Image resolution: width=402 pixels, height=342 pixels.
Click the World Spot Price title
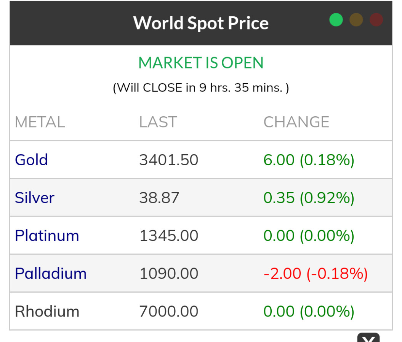click(201, 23)
